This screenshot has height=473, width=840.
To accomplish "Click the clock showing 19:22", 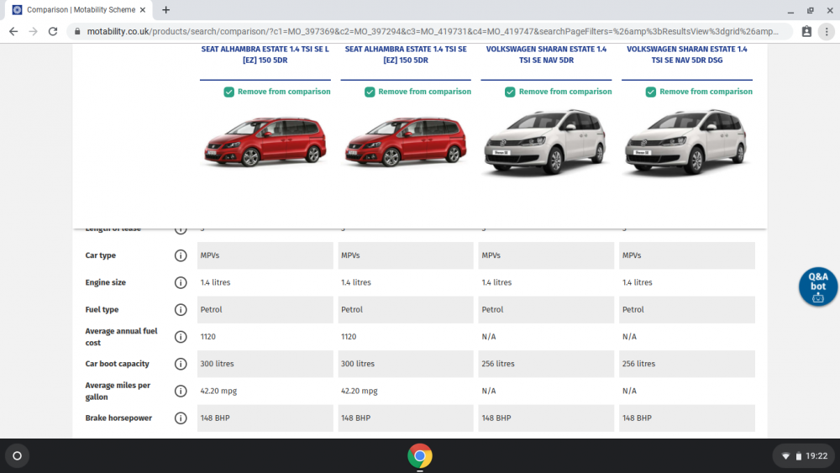I will [x=816, y=456].
